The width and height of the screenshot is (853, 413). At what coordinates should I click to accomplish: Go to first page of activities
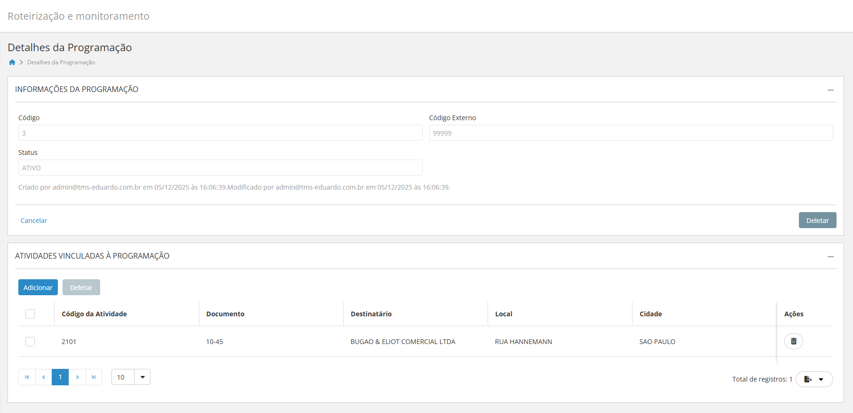pyautogui.click(x=27, y=377)
